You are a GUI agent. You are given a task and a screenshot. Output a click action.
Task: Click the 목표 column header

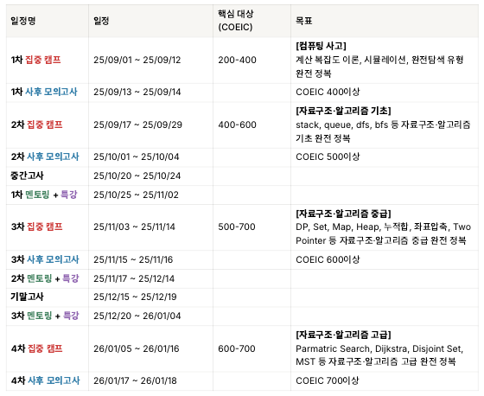click(x=304, y=21)
